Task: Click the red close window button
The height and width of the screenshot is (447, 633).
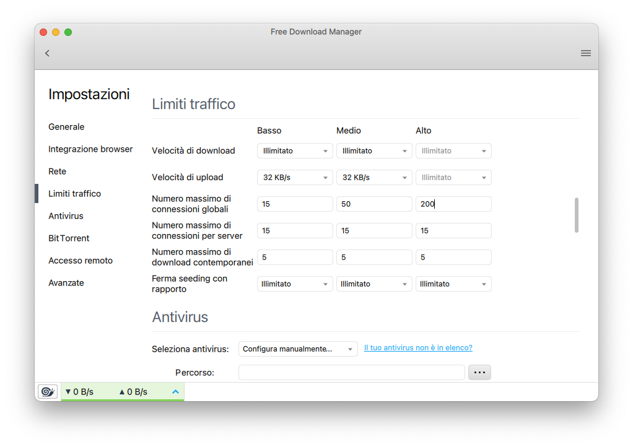Action: (x=43, y=32)
